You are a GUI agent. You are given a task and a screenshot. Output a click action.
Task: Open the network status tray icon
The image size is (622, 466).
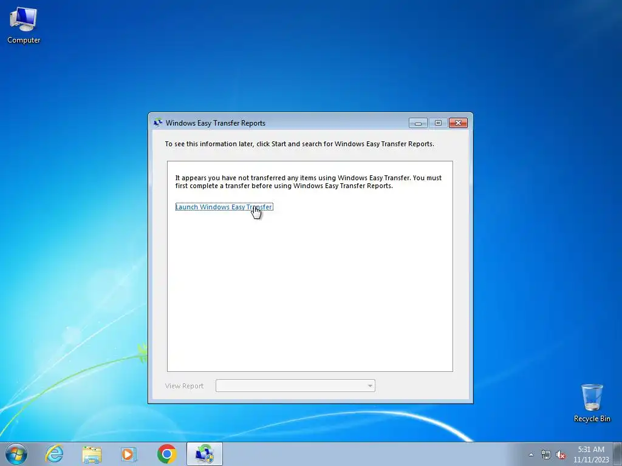point(546,454)
